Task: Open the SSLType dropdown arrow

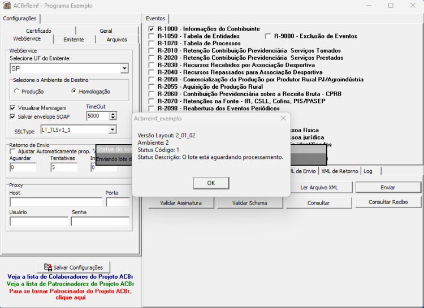Action: pos(113,130)
